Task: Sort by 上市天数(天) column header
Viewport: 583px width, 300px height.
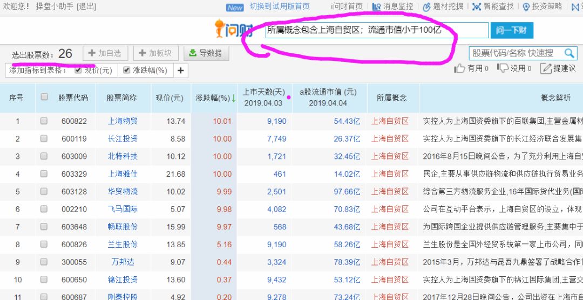Action: [x=264, y=97]
